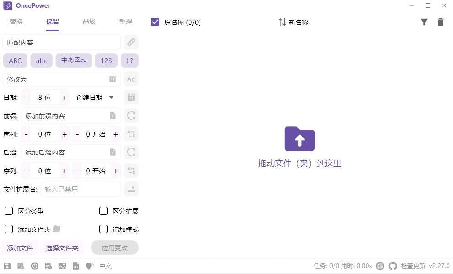Image resolution: width=453 pixels, height=274 pixels.
Task: Open the 中文 language selector
Action: coord(105,266)
